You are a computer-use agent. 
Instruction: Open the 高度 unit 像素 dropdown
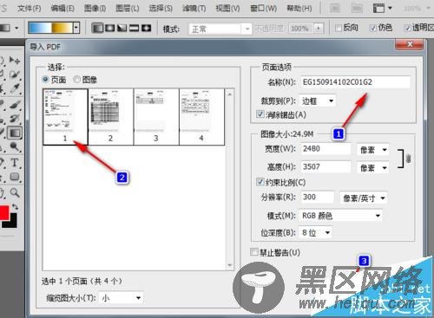[x=372, y=167]
